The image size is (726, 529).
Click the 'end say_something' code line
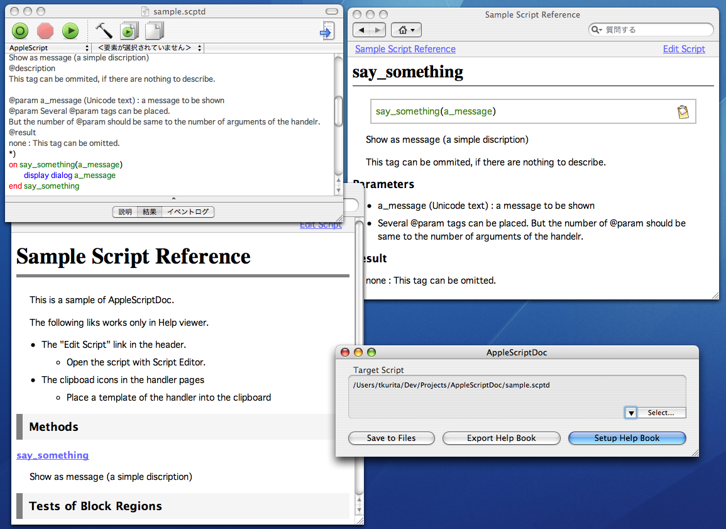click(44, 186)
